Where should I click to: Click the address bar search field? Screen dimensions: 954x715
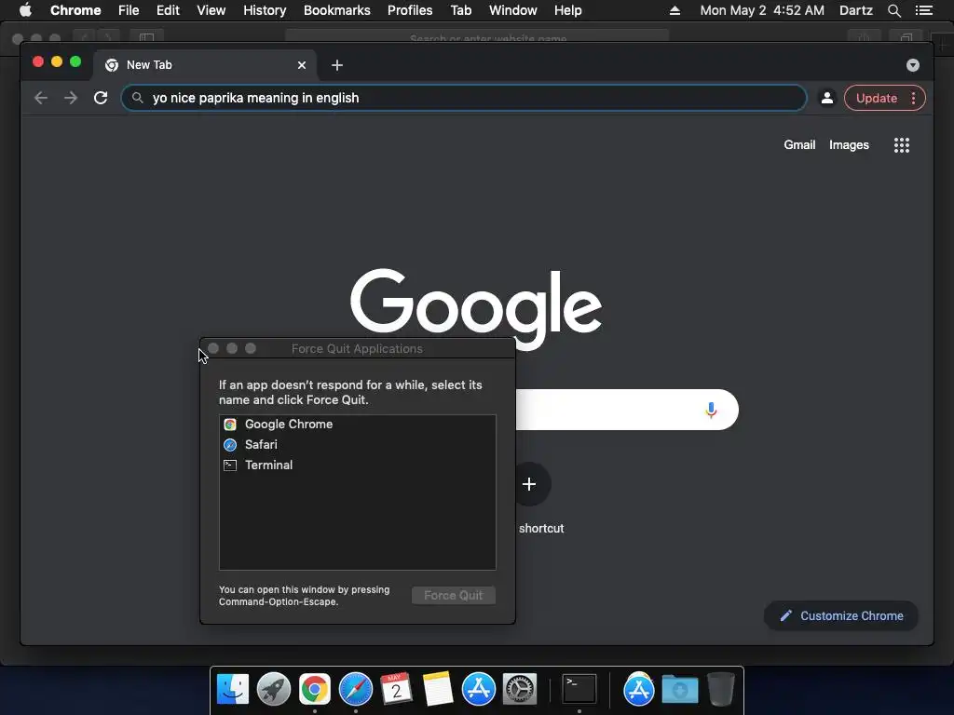(x=464, y=98)
